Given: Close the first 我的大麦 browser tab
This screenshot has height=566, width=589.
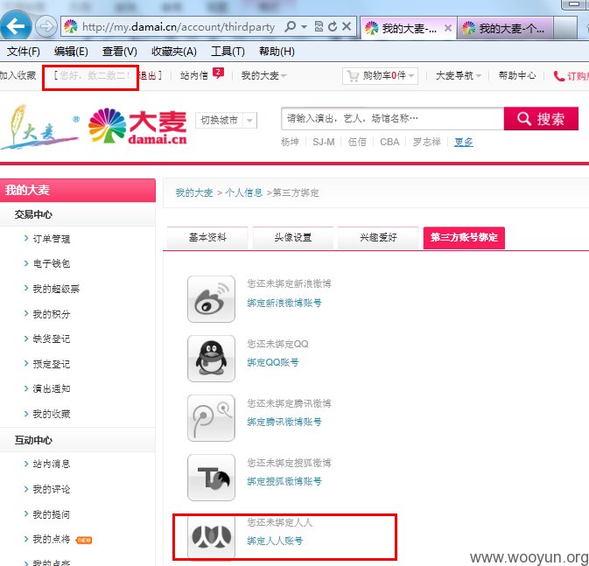Looking at the screenshot, I should pos(448,28).
